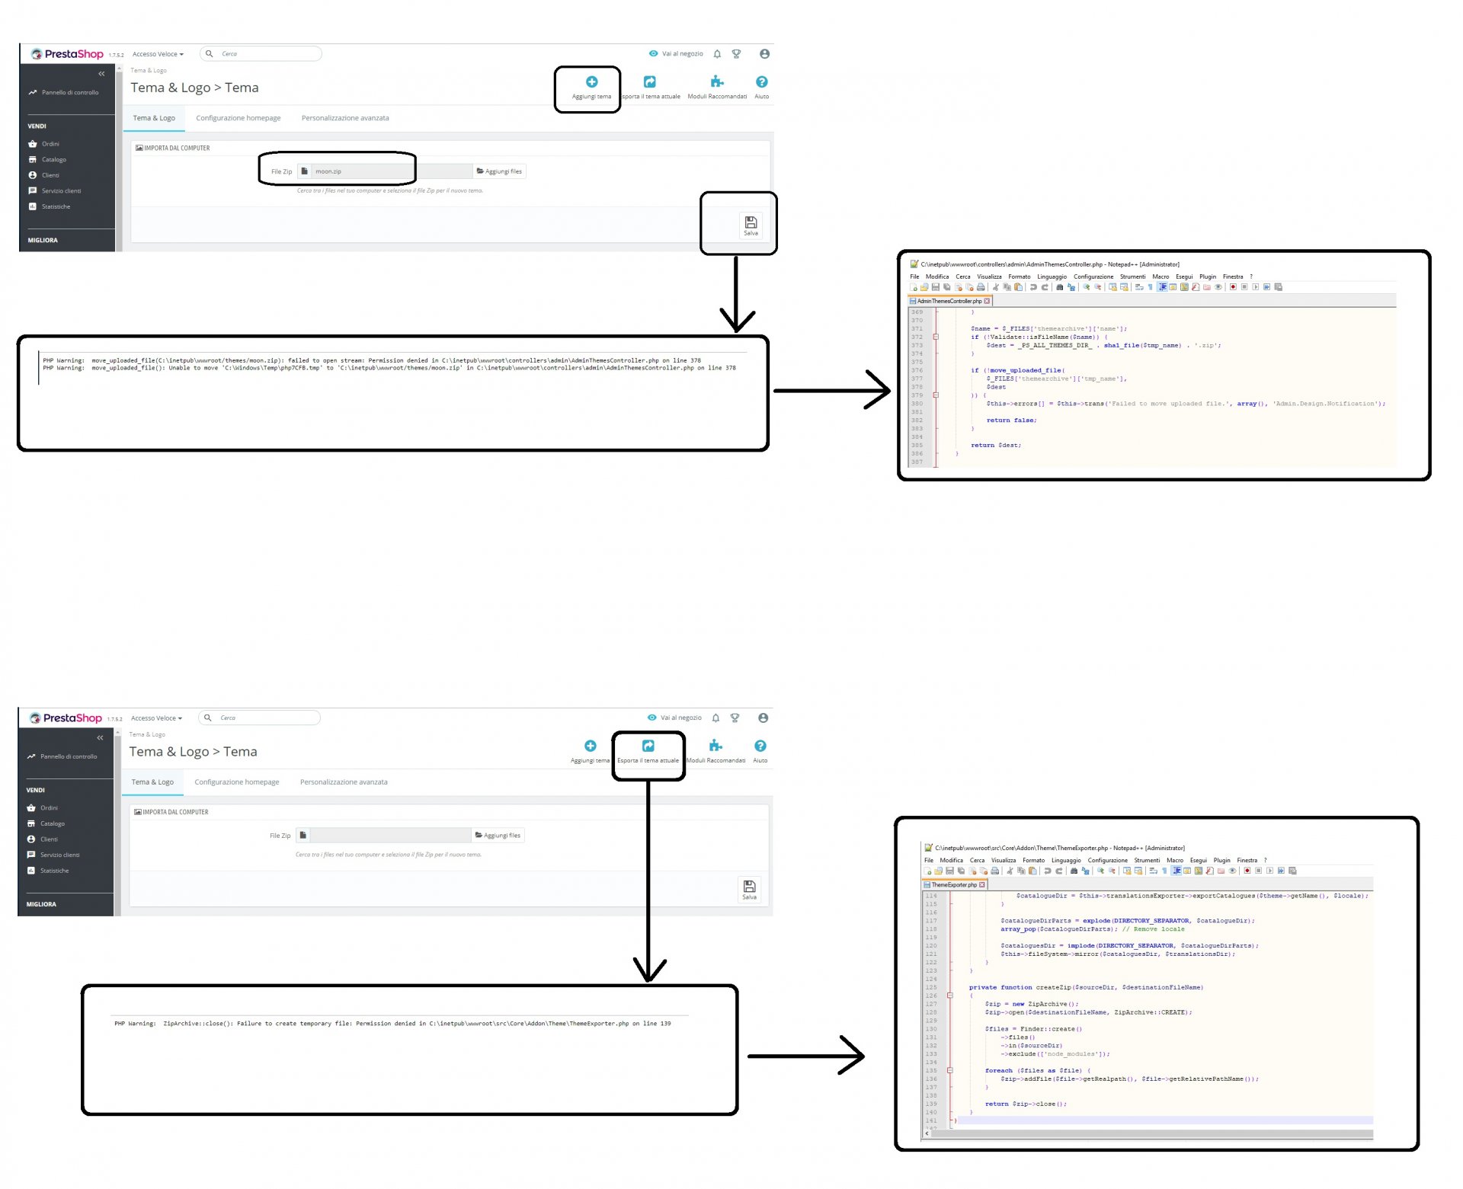The width and height of the screenshot is (1463, 1189).
Task: Toggle Vai al negozio eye in lower PrestaShop
Action: 651,718
